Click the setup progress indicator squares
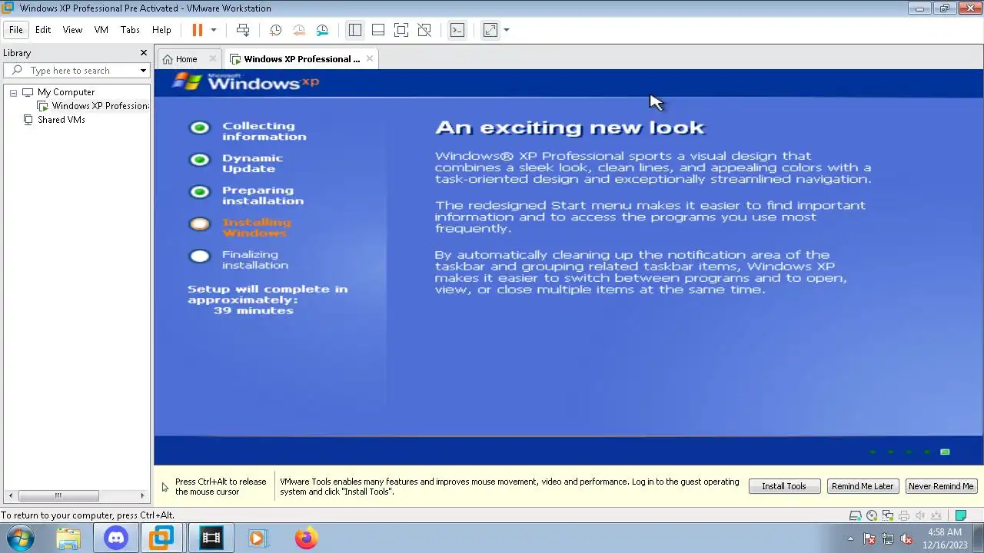The image size is (984, 553). 909,452
